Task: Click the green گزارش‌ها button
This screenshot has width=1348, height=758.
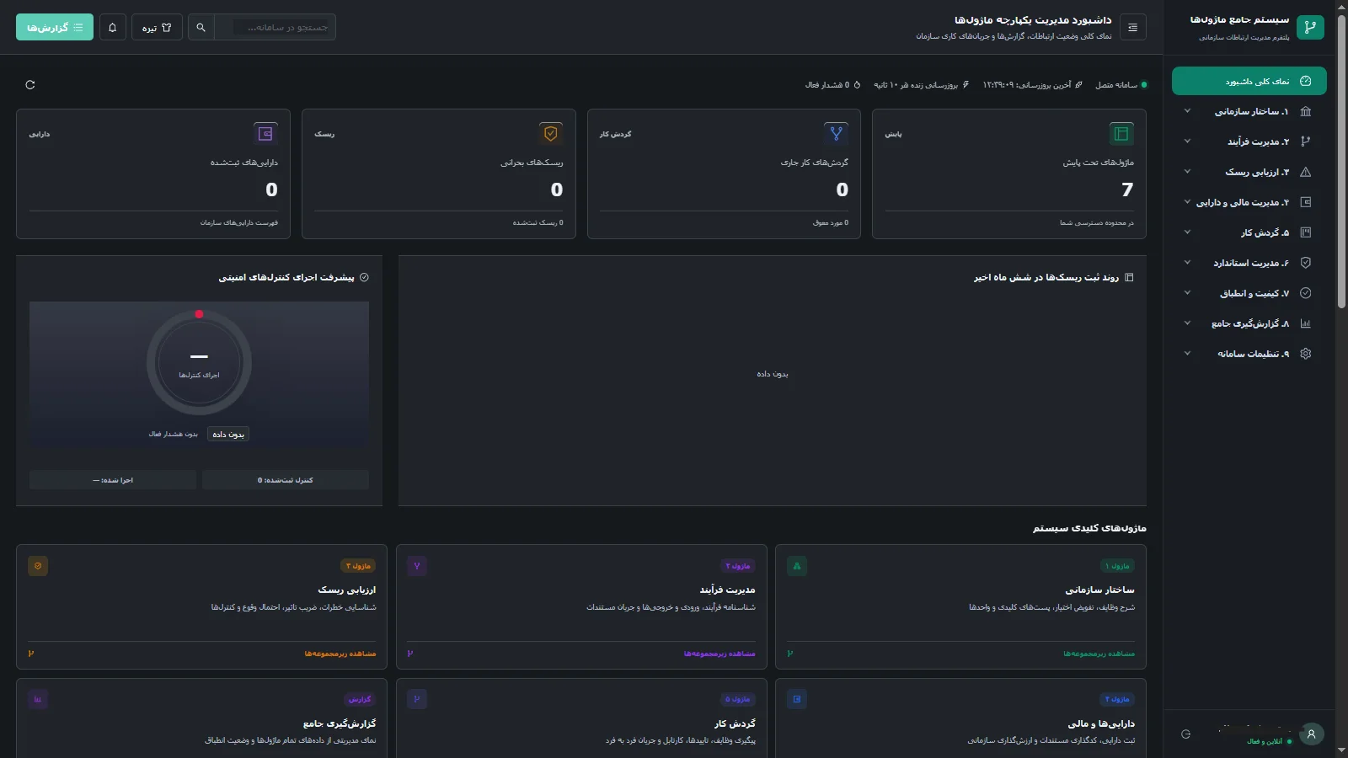Action: pyautogui.click(x=55, y=28)
